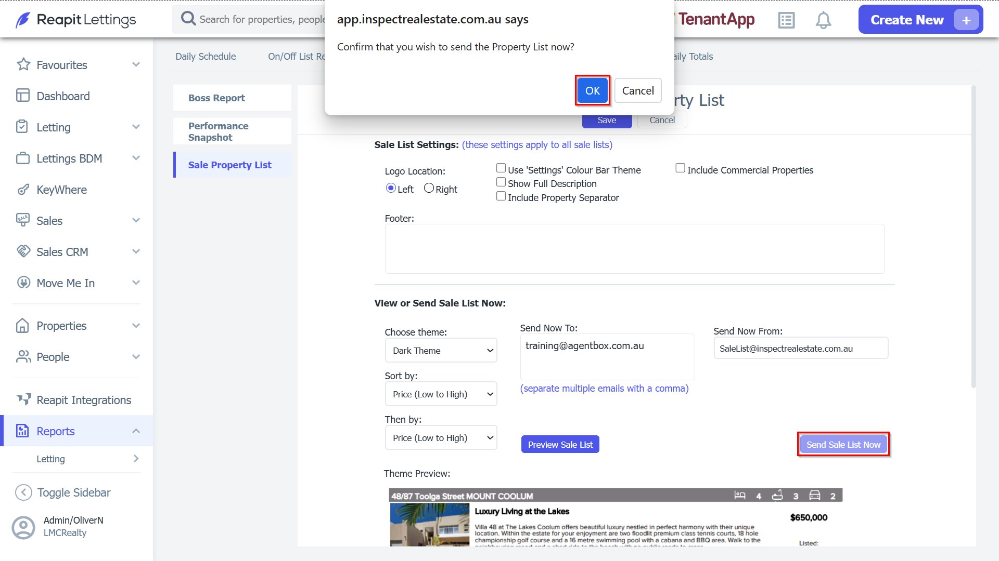Screen dimensions: 999x561
Task: Click the Preview Sale List button
Action: pyautogui.click(x=560, y=444)
